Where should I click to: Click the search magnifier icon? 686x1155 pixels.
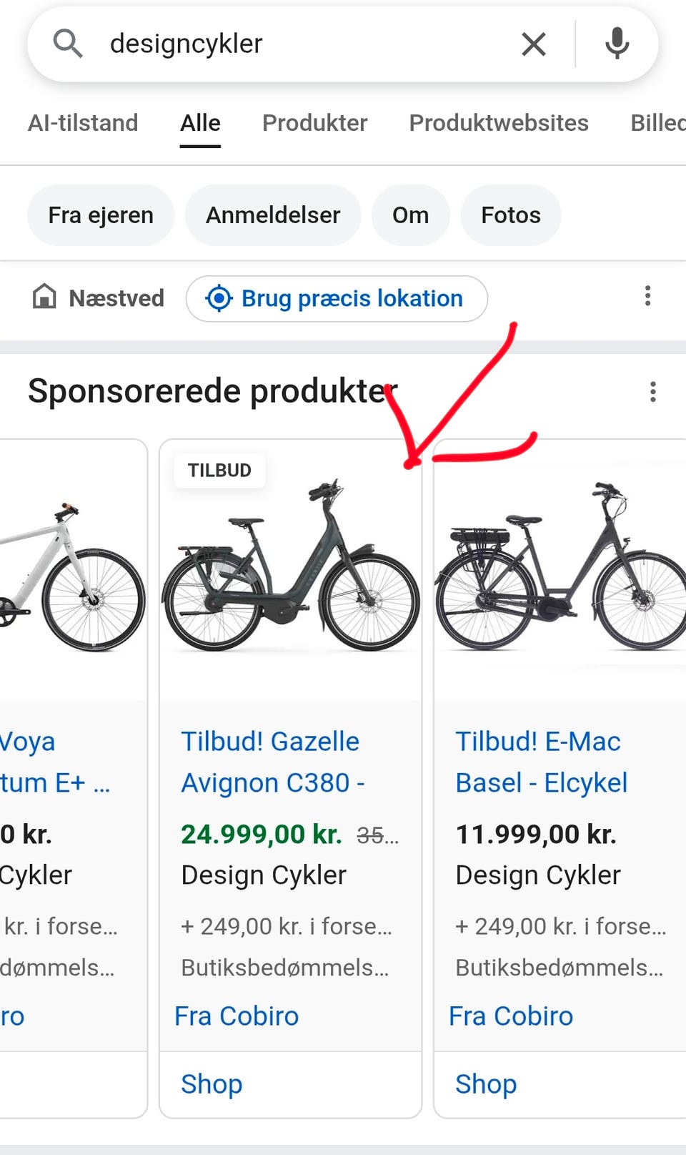tap(68, 44)
